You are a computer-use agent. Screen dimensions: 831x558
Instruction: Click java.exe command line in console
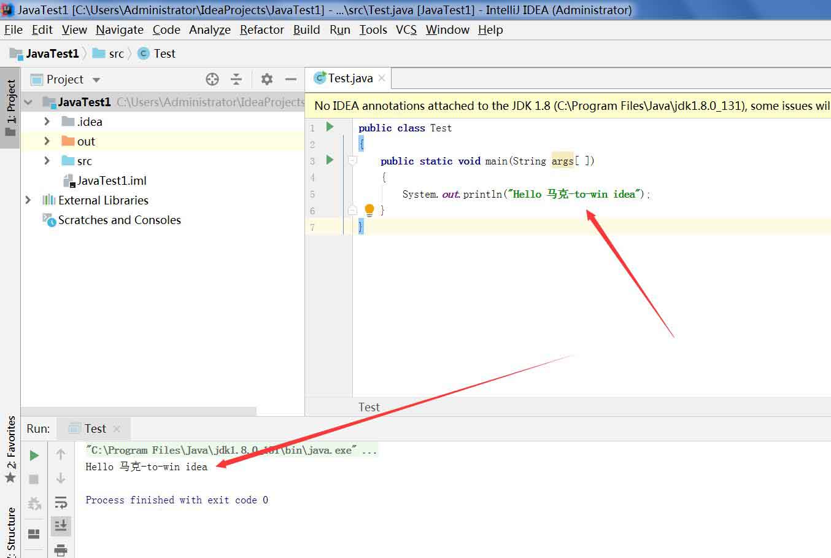[x=231, y=450]
